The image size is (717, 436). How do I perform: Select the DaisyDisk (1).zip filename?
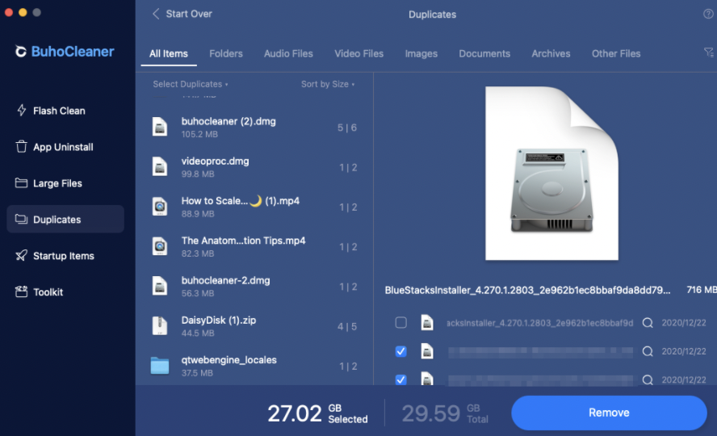pos(219,320)
